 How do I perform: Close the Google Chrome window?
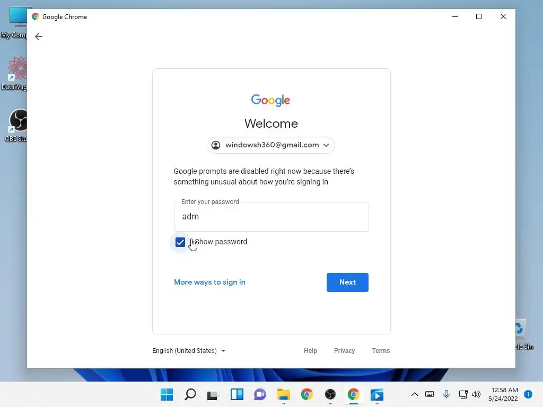pos(503,16)
